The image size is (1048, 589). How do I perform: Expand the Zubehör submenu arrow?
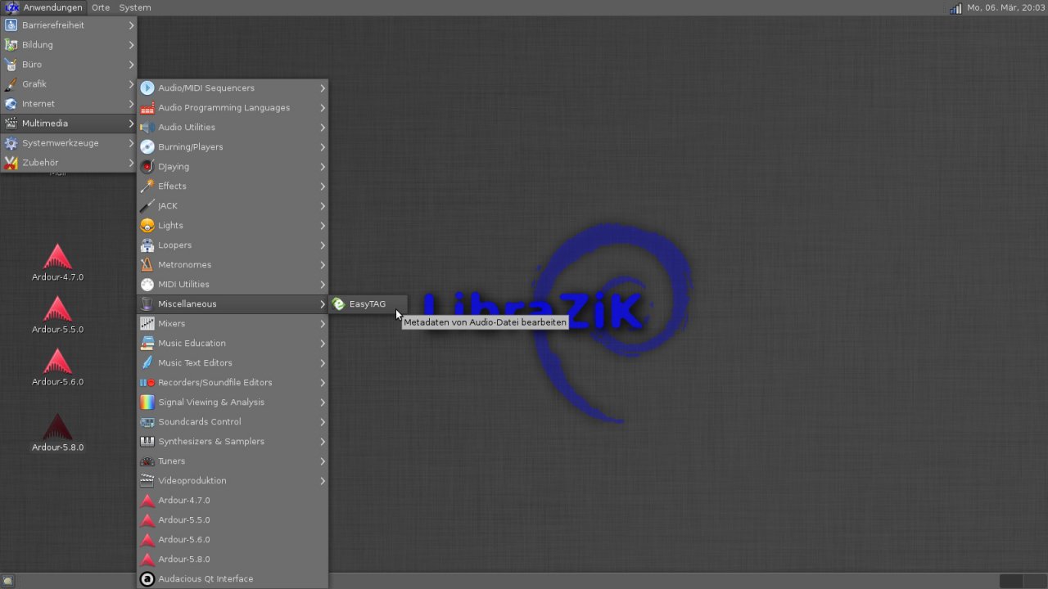[x=131, y=163]
